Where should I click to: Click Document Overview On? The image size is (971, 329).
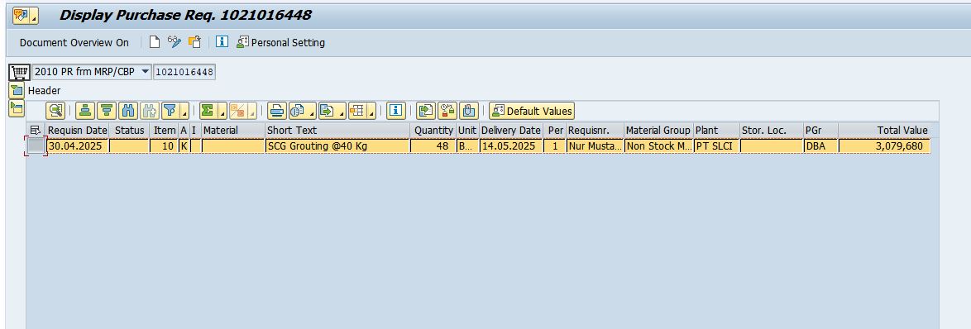click(74, 43)
